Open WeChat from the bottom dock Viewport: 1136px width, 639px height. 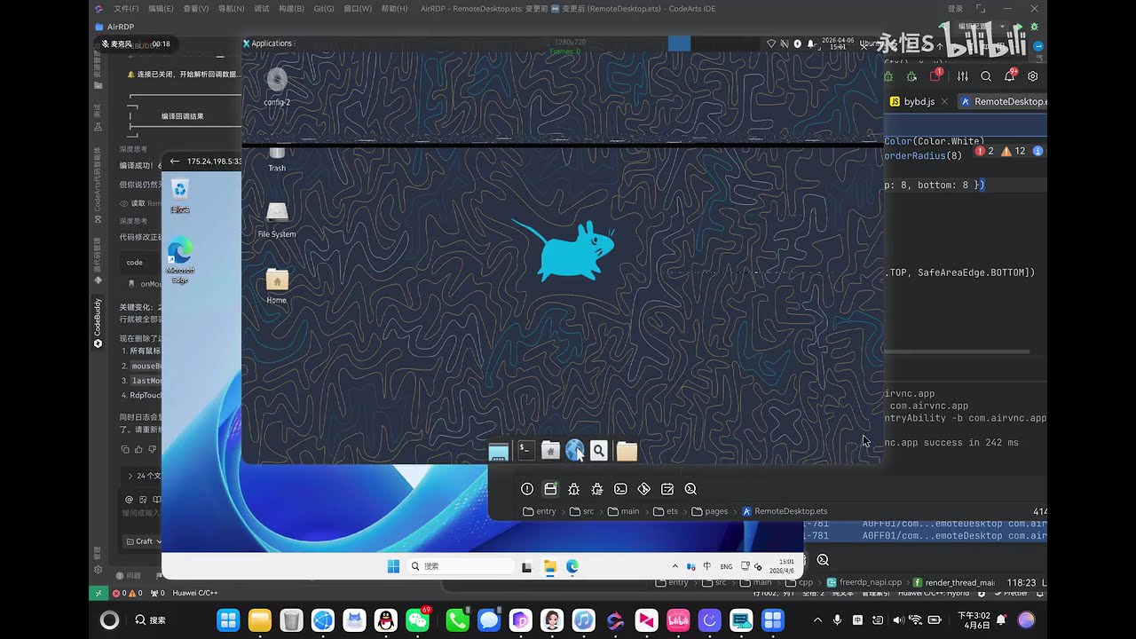click(x=418, y=620)
